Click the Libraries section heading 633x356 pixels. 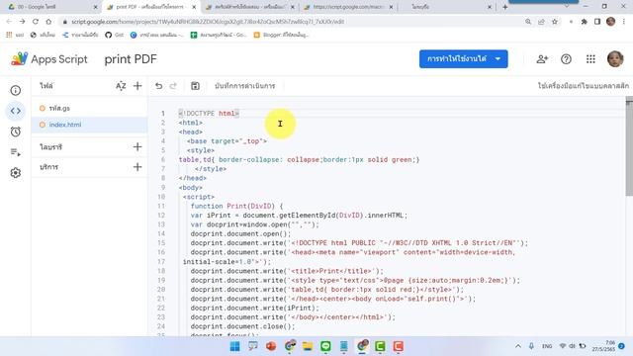pos(50,147)
